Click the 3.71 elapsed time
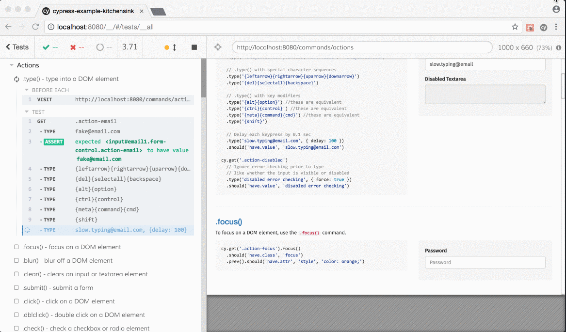The height and width of the screenshot is (332, 566). [129, 47]
